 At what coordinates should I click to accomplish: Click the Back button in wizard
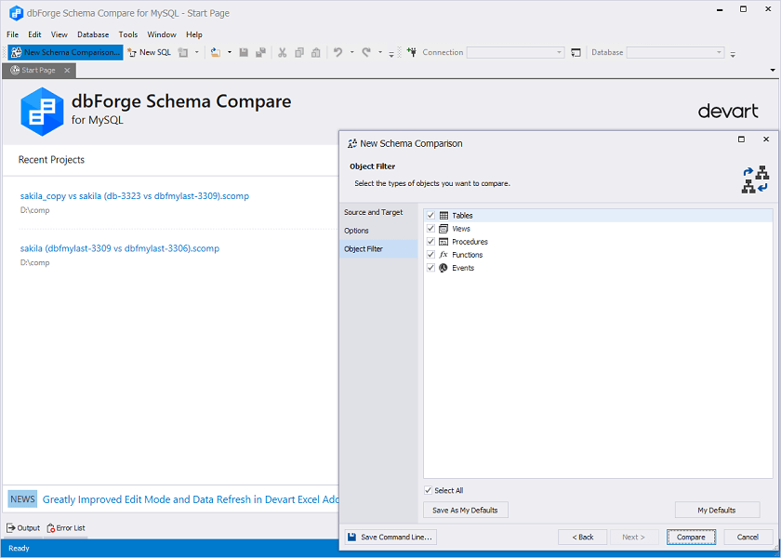583,538
